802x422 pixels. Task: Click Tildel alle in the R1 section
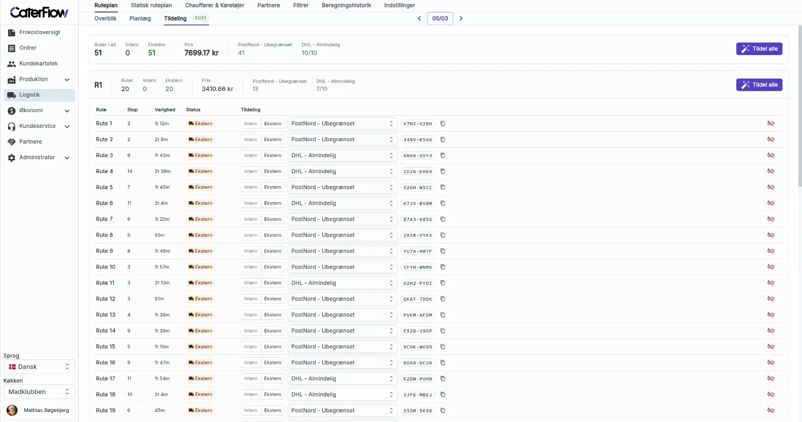point(759,85)
